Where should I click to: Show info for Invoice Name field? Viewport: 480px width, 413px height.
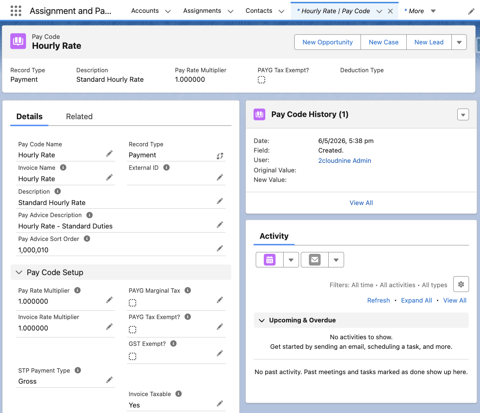[63, 167]
